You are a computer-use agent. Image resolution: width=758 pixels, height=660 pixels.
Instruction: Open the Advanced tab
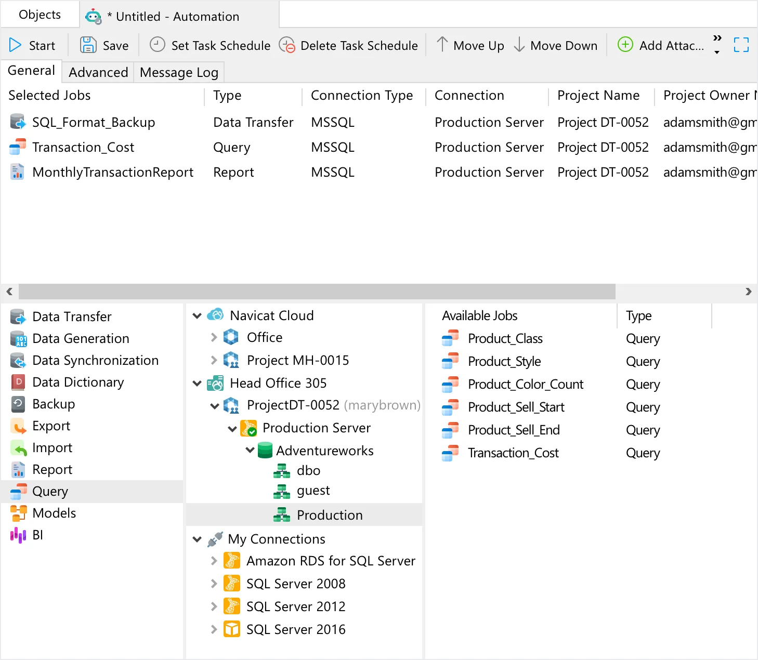click(98, 72)
